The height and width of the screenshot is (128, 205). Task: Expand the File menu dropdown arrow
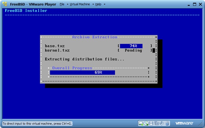68,4
